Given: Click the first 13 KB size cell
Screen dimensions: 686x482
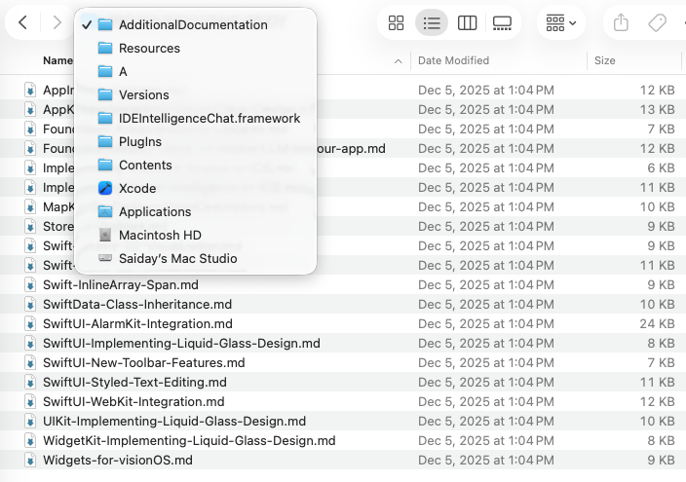Looking at the screenshot, I should pyautogui.click(x=657, y=109).
